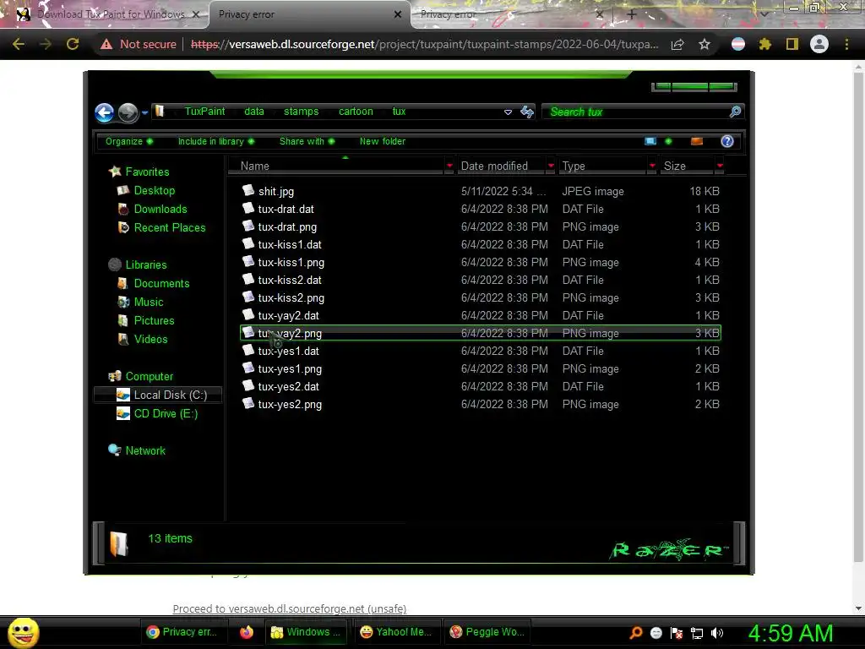Open the Include in library dropdown

[x=216, y=141]
